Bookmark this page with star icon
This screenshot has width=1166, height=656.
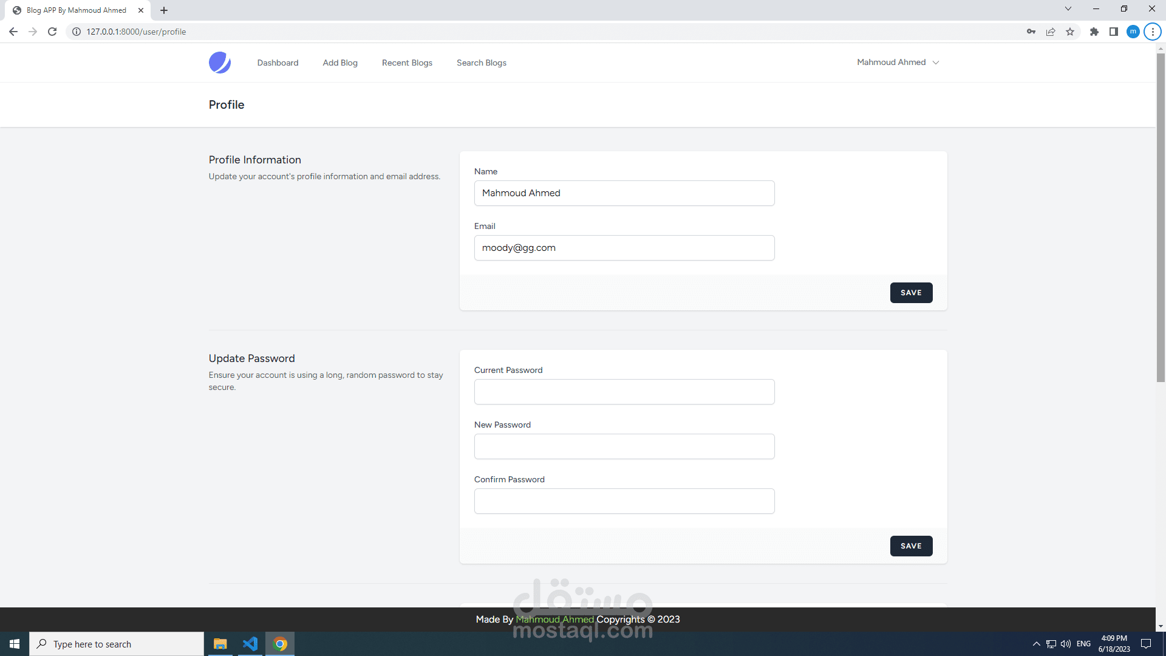pos(1070,32)
